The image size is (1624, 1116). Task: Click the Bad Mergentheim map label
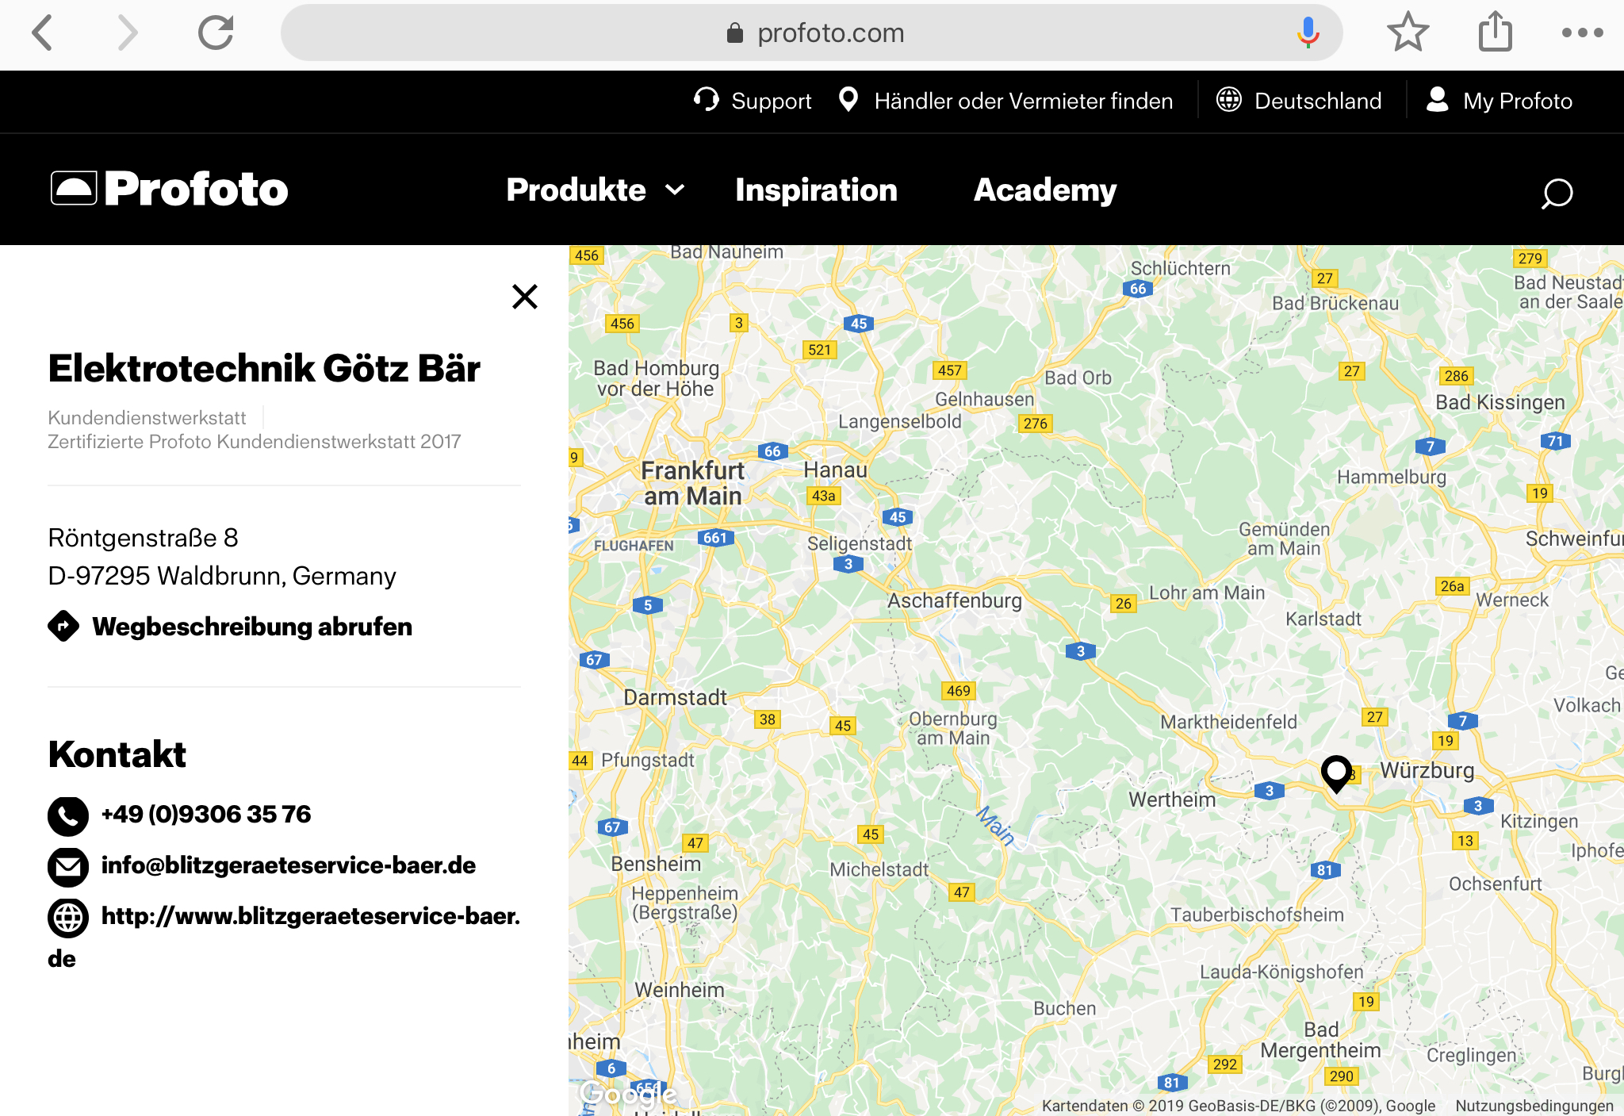pyautogui.click(x=1321, y=1040)
